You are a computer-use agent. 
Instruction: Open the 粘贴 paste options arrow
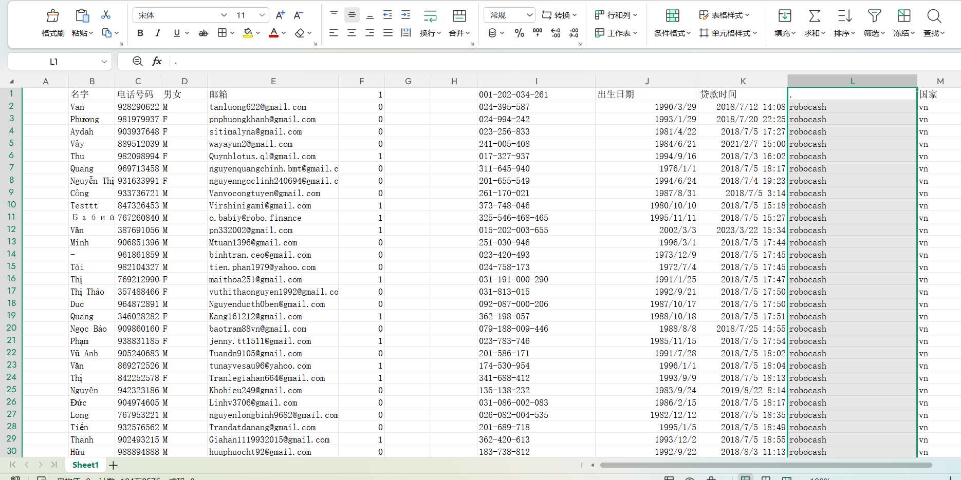(91, 33)
